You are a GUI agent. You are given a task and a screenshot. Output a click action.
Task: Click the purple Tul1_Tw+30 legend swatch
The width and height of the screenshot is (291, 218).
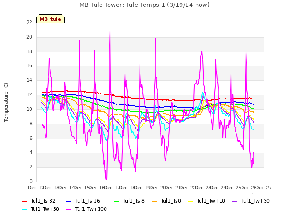[x=235, y=201]
